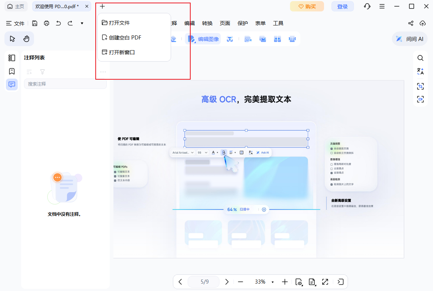
Task: Open the 编辑 ribbon tab
Action: (x=190, y=24)
